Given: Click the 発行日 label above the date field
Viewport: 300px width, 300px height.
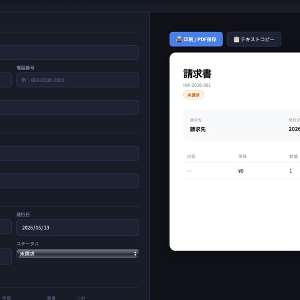Looking at the screenshot, I should (23, 214).
